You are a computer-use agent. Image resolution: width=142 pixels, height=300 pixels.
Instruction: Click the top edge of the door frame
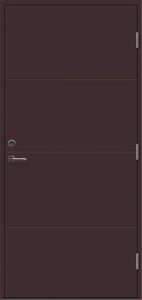(71, 2)
